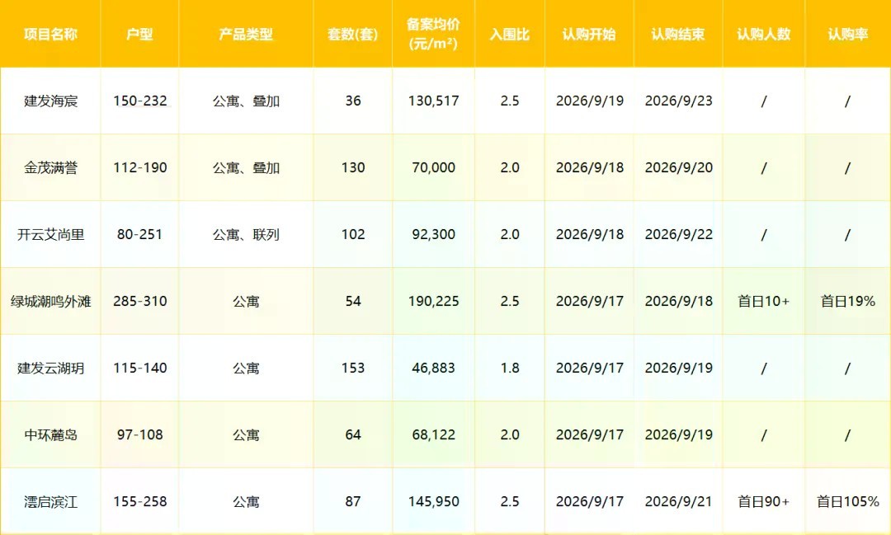This screenshot has height=535, width=891.
Task: Click start date 2026/9/17 for 澐启滨江
Action: pyautogui.click(x=589, y=502)
